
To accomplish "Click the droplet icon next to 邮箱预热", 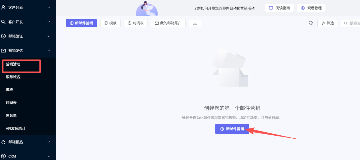I will (x=4, y=142).
